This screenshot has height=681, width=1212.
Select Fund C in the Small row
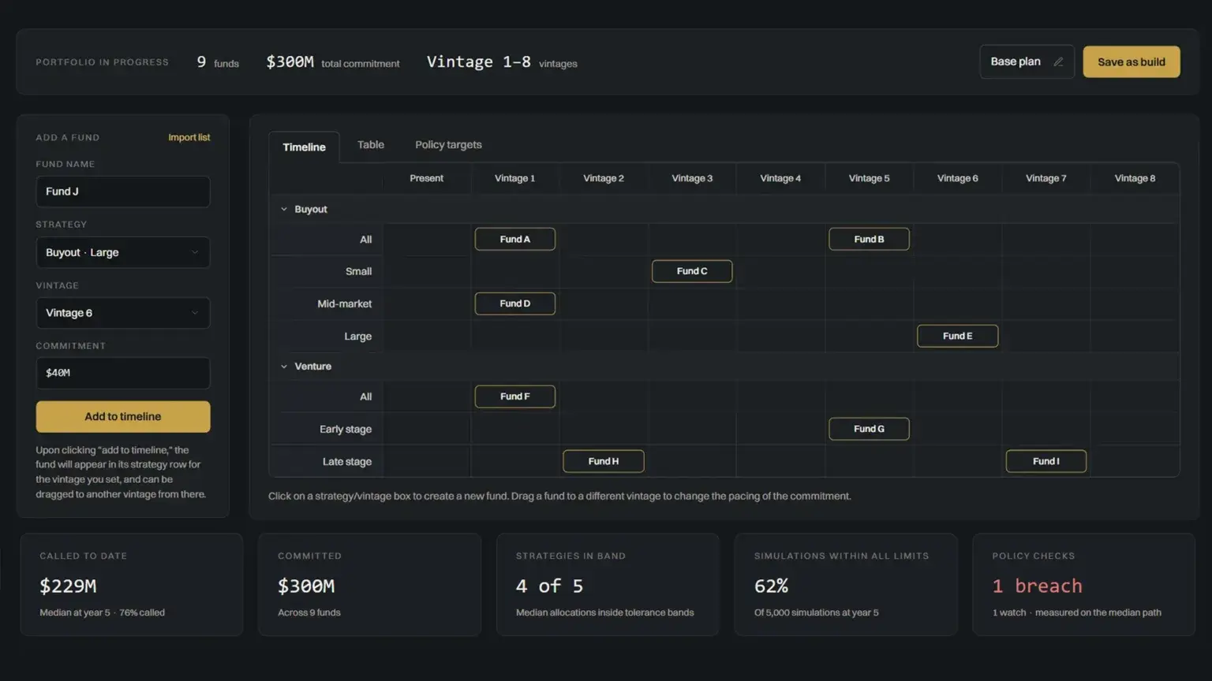(692, 271)
